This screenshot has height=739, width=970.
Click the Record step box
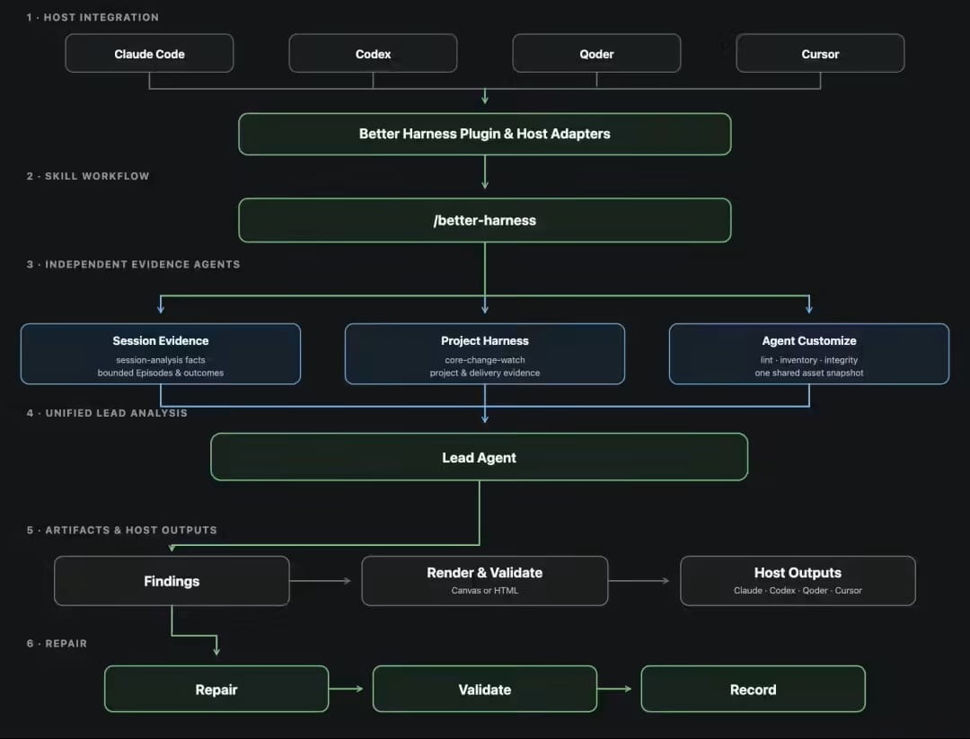[753, 689]
